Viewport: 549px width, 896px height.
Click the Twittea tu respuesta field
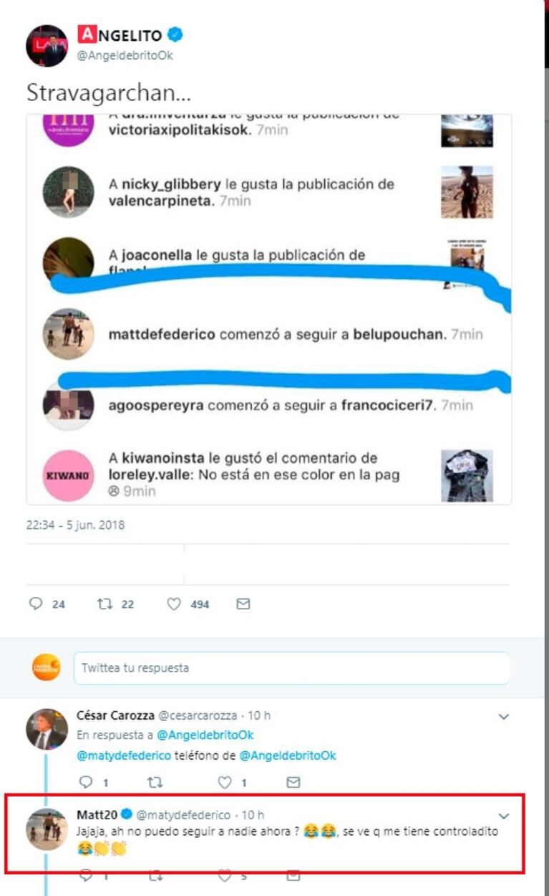click(x=292, y=668)
